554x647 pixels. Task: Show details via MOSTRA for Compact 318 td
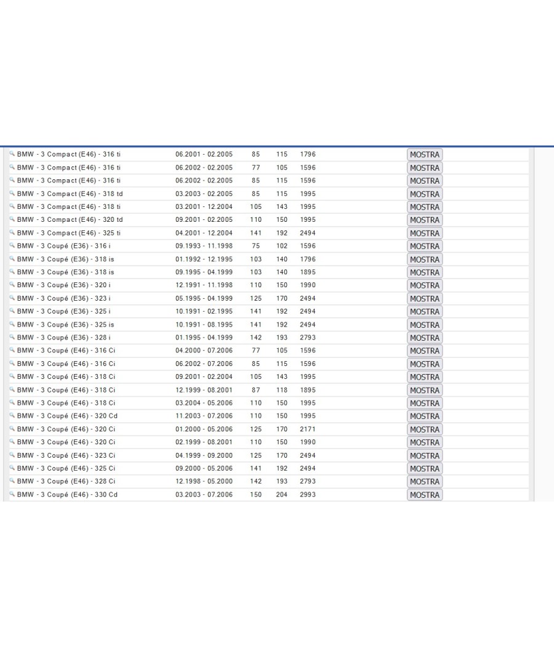click(x=425, y=194)
